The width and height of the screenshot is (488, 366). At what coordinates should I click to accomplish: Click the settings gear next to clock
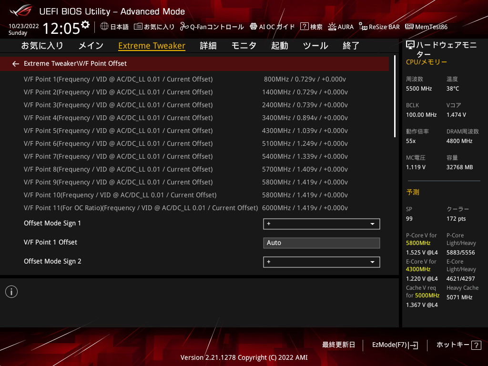click(x=85, y=25)
